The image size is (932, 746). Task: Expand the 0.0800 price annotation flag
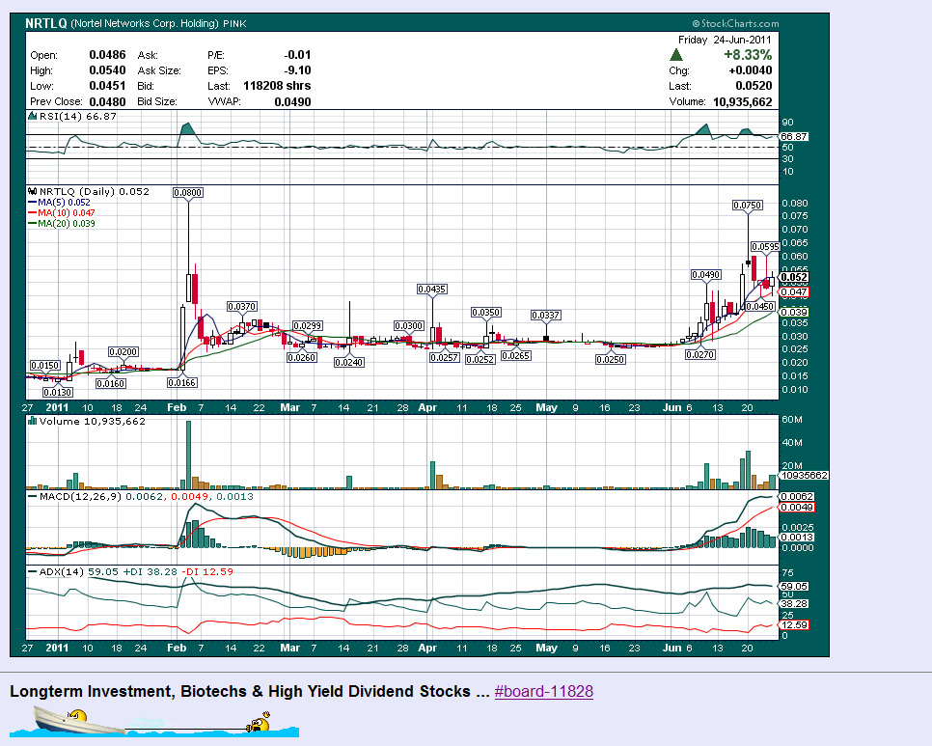186,192
